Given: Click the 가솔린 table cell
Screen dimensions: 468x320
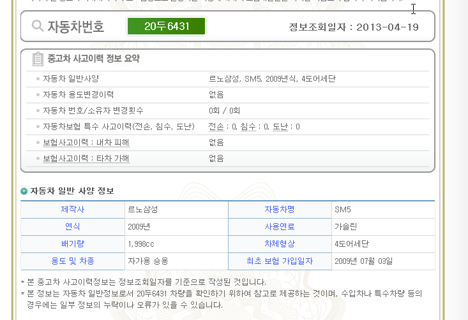Looking at the screenshot, I should click(383, 227).
